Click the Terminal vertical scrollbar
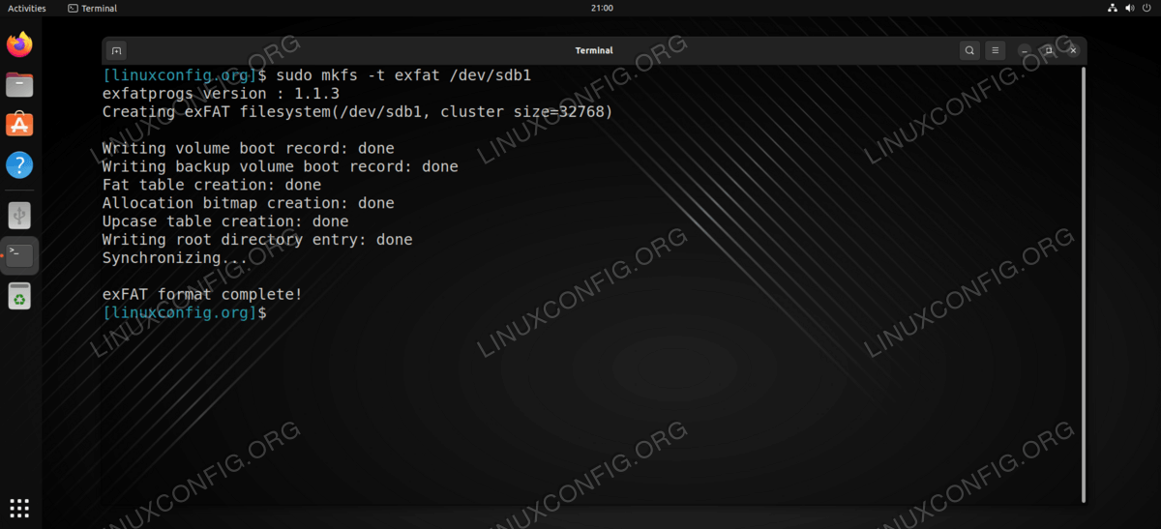Screen dimensions: 1161x529 point(1084,284)
